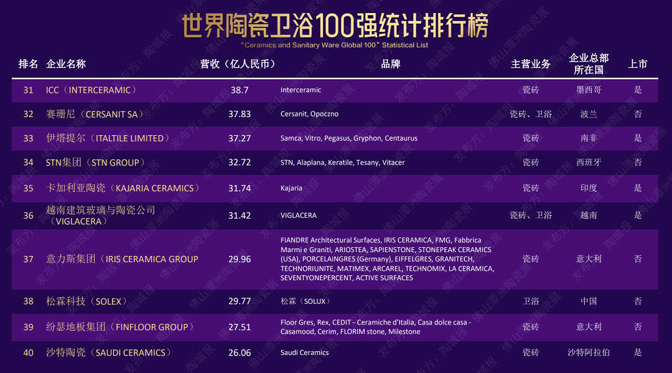Click the 企业名称 column header

tap(66, 64)
